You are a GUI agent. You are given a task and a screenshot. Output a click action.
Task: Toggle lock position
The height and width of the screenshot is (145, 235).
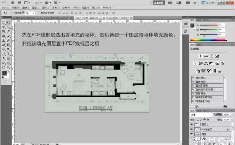[204, 120]
